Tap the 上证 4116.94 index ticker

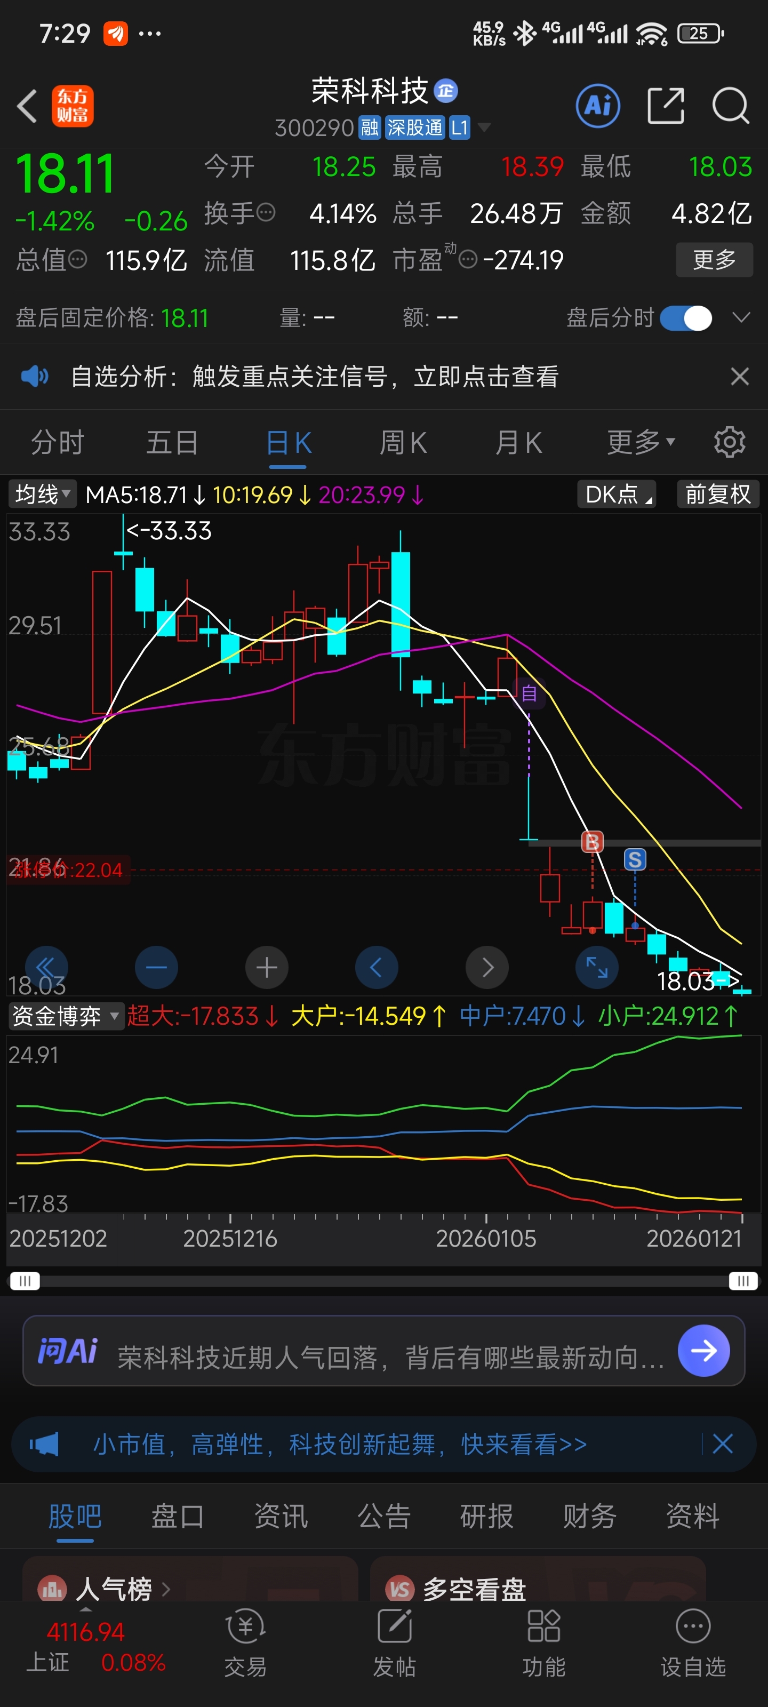[95, 1647]
